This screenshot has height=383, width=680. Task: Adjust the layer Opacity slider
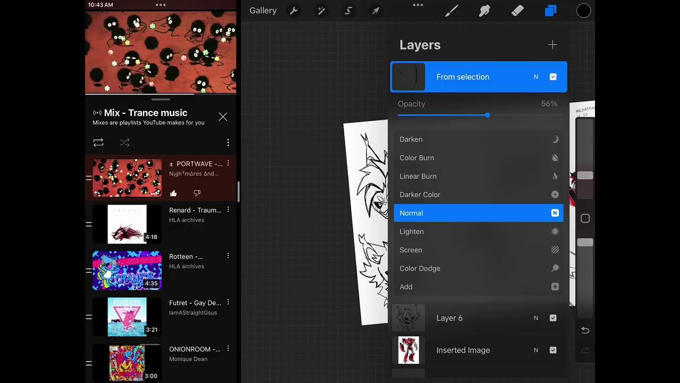(x=487, y=115)
